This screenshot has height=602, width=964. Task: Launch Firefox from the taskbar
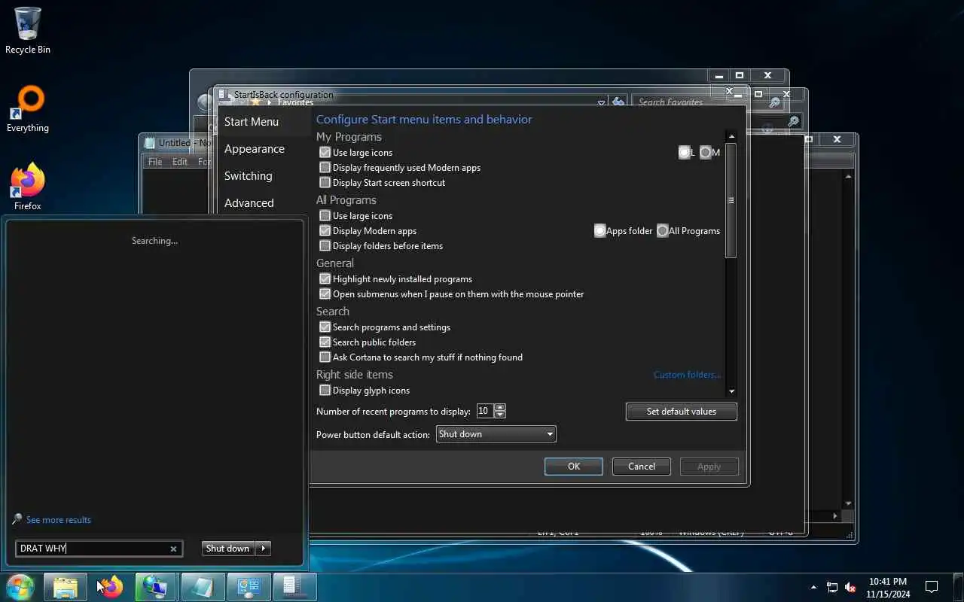pos(111,587)
